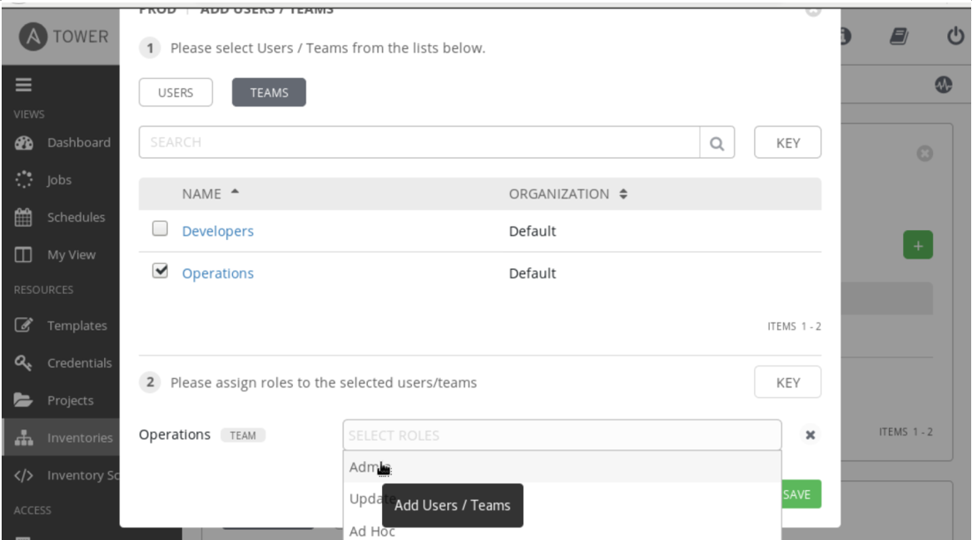Open Jobs spinner icon in sidebar
This screenshot has width=972, height=540.
point(23,180)
